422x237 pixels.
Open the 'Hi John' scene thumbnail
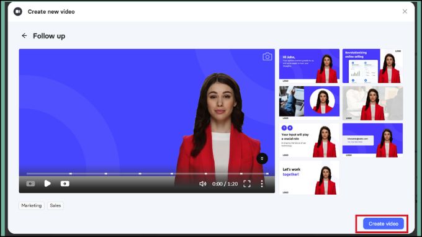(309, 66)
